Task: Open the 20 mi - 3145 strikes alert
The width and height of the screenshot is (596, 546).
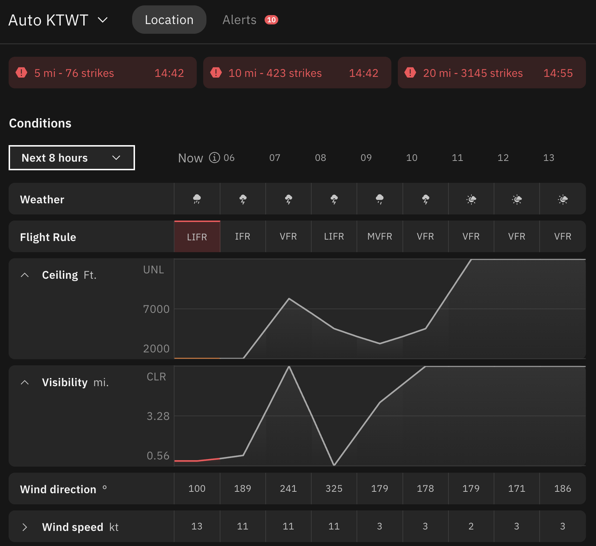Action: tap(492, 73)
